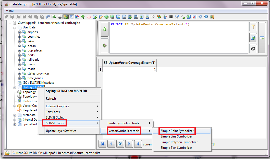Open Text Fonts submenu

[x=69, y=112]
